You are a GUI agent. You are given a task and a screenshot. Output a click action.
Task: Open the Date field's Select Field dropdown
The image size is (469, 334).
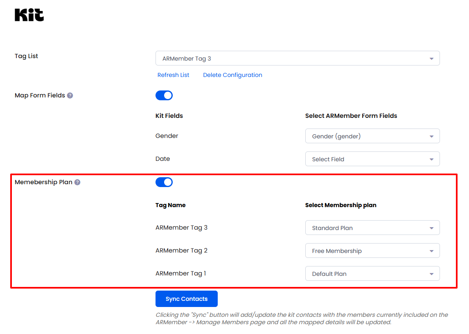coord(372,159)
